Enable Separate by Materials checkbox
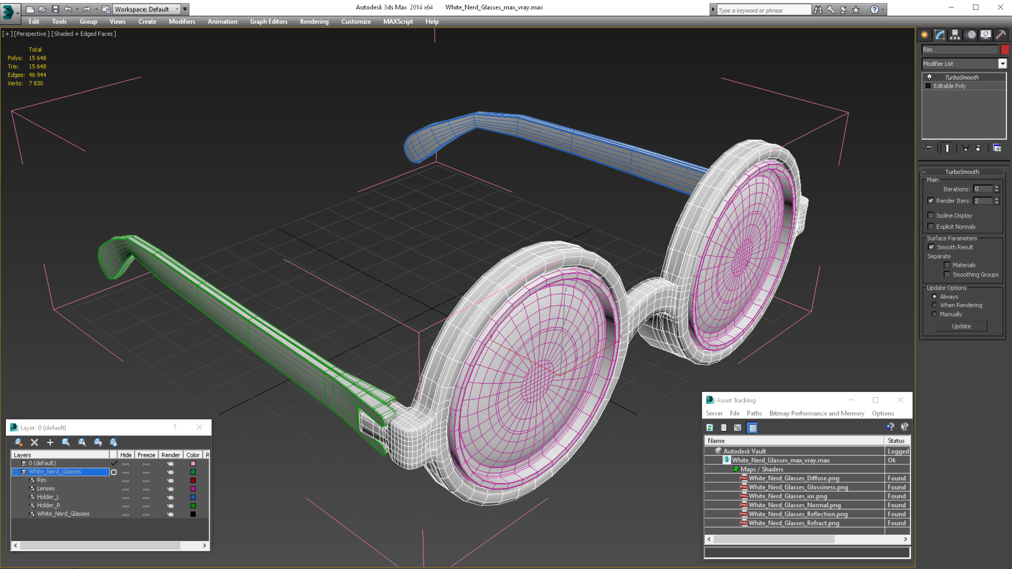This screenshot has width=1012, height=569. (947, 265)
